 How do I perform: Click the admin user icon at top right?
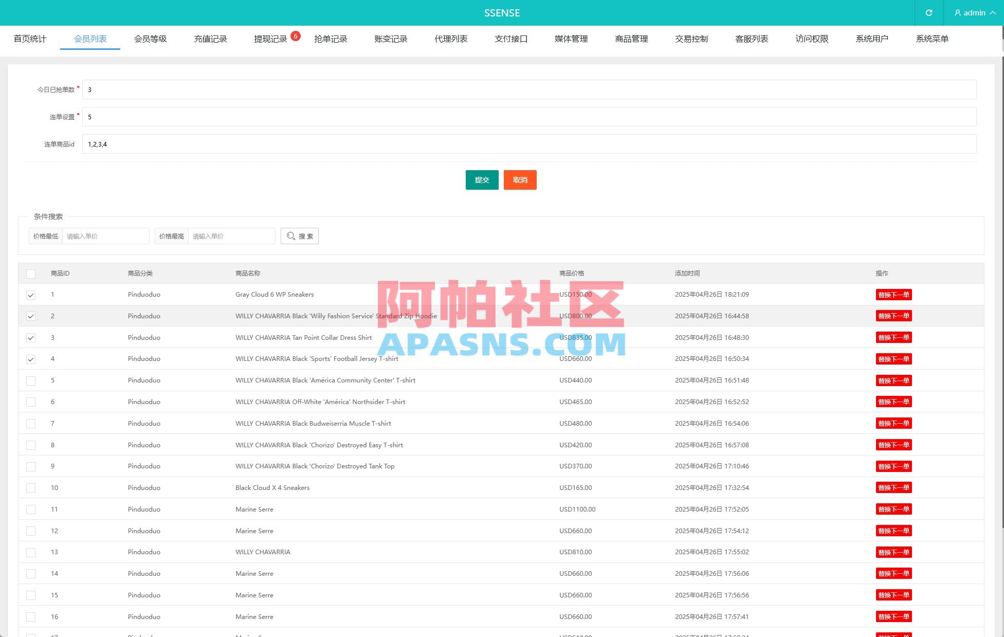point(957,12)
